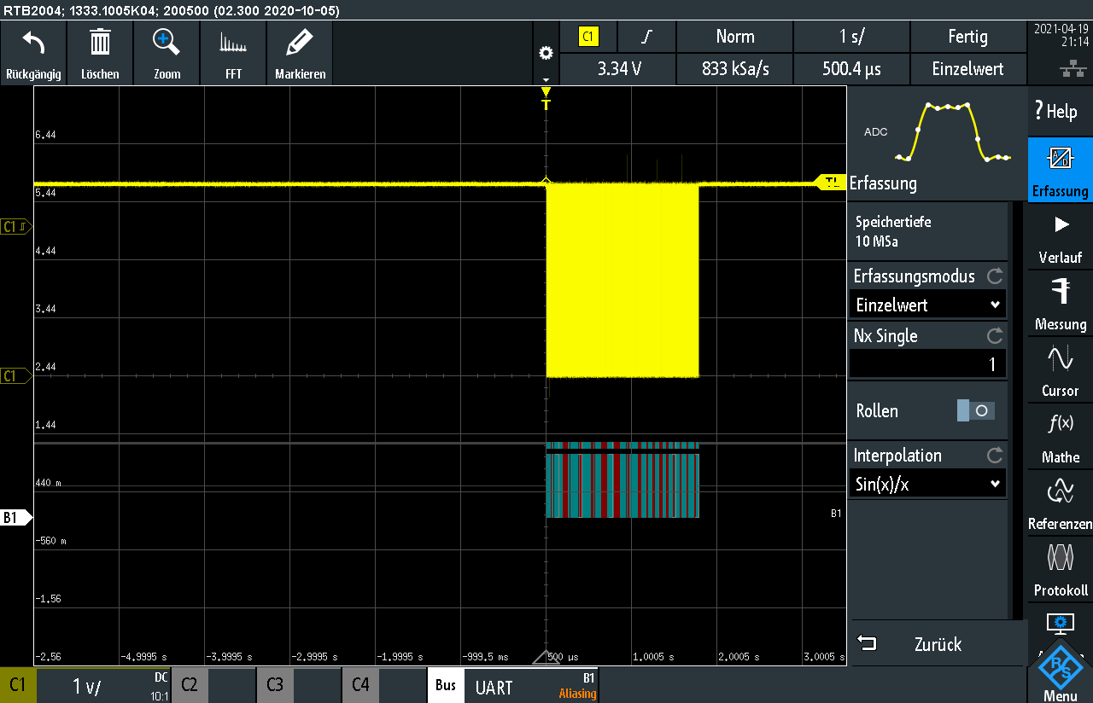Reset Erfassungsmodus with circular arrow
Screen dimensions: 1093x703
pyautogui.click(x=995, y=276)
